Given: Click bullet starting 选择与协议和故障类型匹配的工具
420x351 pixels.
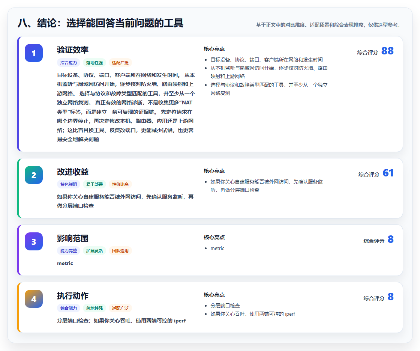Looking at the screenshot, I should [269, 89].
